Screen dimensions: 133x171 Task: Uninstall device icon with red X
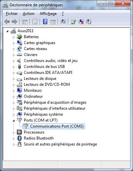tap(81, 22)
